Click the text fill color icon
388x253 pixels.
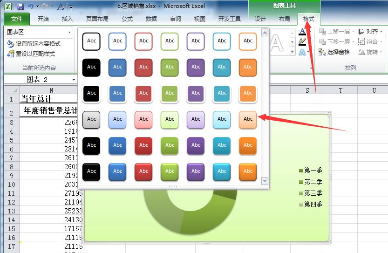[302, 32]
